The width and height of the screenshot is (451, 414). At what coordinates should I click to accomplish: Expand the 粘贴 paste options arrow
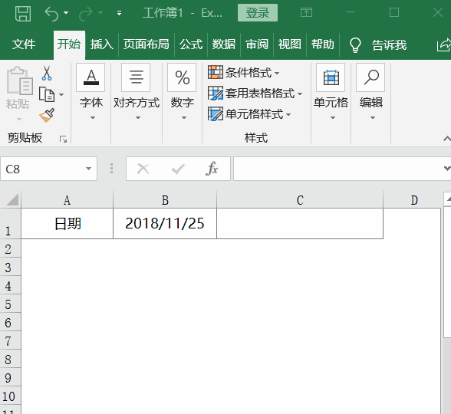(x=19, y=119)
